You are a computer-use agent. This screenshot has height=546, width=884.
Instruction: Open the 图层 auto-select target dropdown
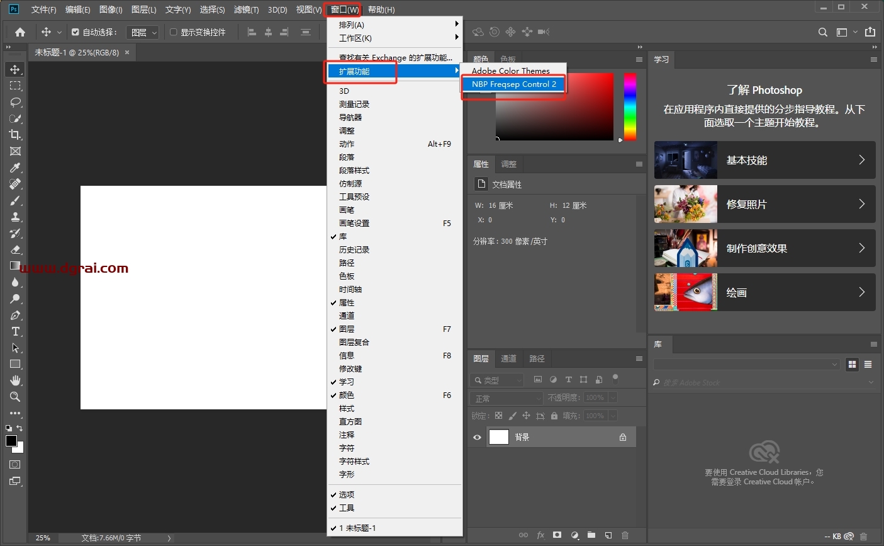(x=142, y=32)
